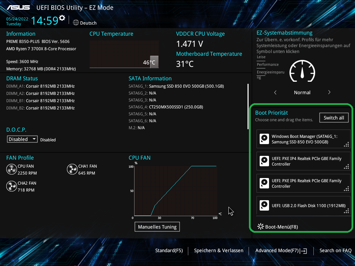
Task: Click the SATA6G_2 N/A entry
Action: [142, 93]
